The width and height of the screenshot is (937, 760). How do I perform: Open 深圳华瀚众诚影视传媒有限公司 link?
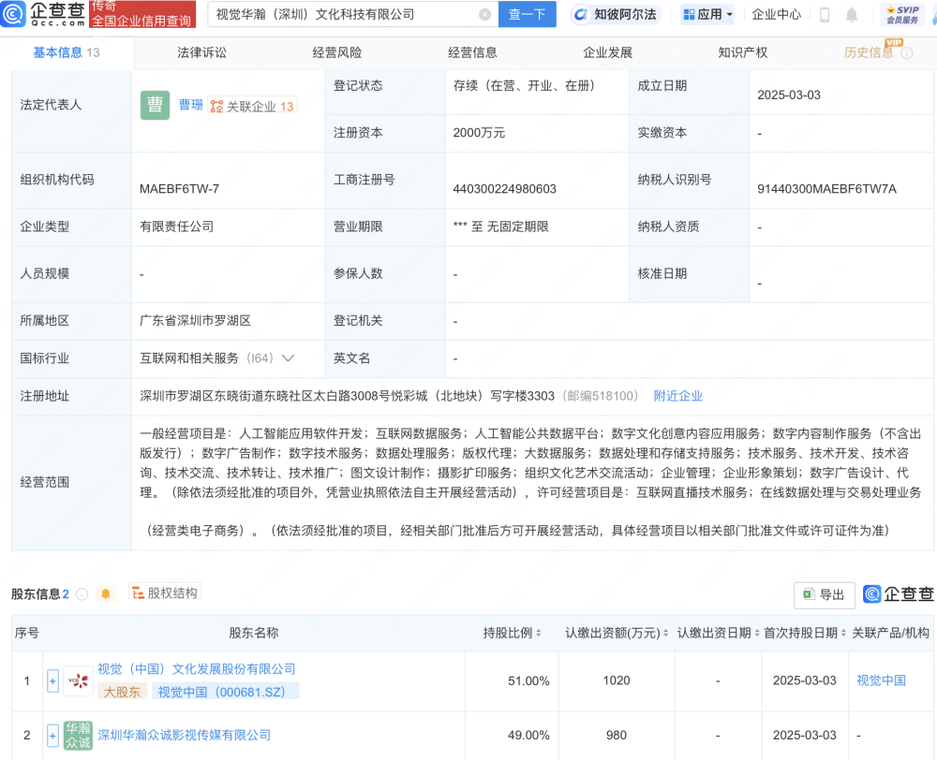(184, 735)
